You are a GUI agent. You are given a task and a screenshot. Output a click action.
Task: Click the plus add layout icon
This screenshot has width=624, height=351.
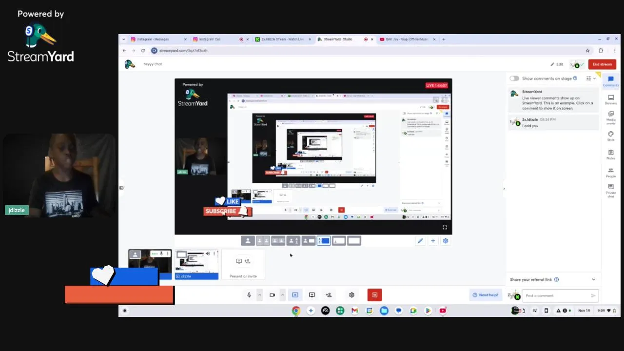(x=433, y=241)
